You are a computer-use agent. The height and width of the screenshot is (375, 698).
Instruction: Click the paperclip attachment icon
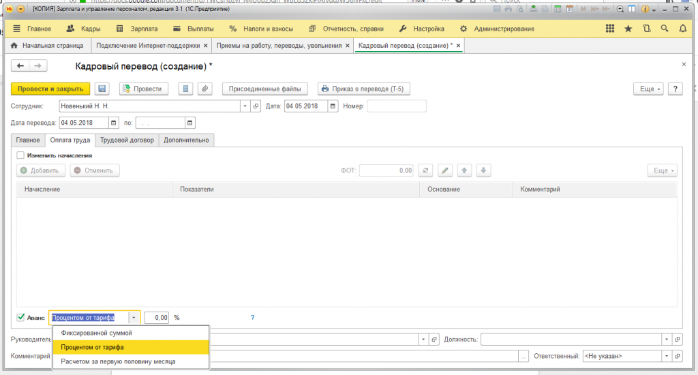pos(204,89)
